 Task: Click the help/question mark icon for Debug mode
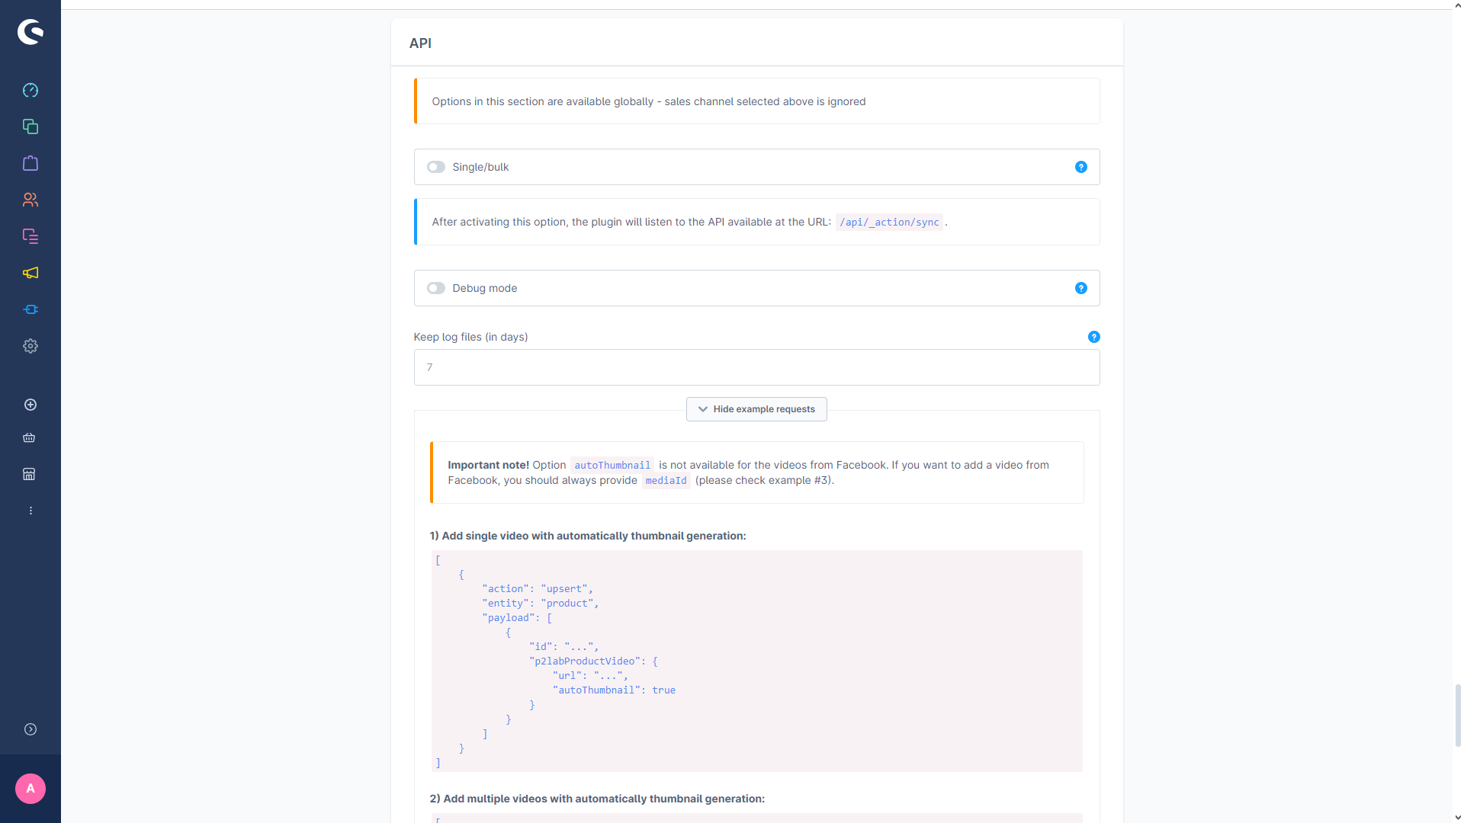(x=1081, y=288)
